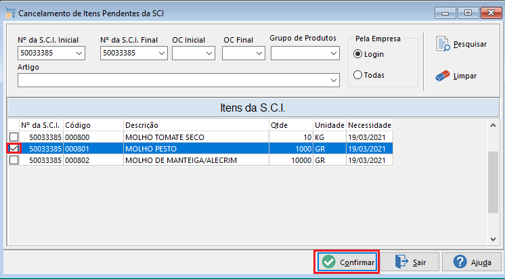The width and height of the screenshot is (505, 280).
Task: Click the Limpar eraser icon
Action: coord(443,76)
